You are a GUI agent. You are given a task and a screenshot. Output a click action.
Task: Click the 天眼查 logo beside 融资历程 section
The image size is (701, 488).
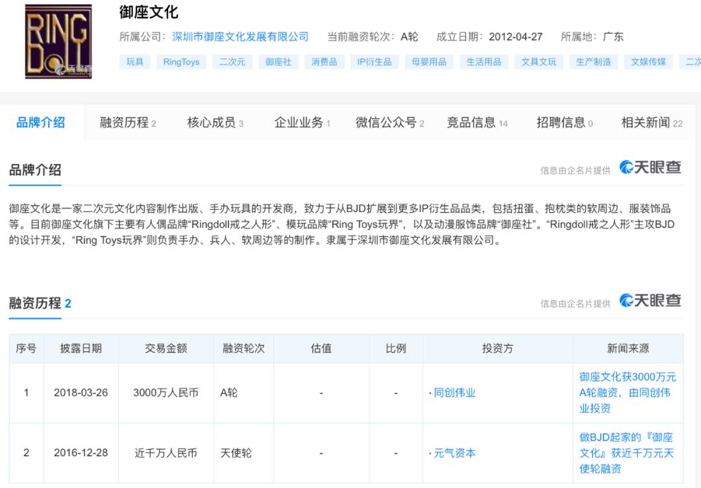coord(651,302)
